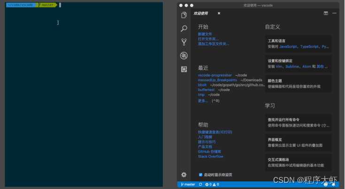Click the 查找并运行所有命令 card
Viewport: 345px width, 189px height.
(x=298, y=122)
